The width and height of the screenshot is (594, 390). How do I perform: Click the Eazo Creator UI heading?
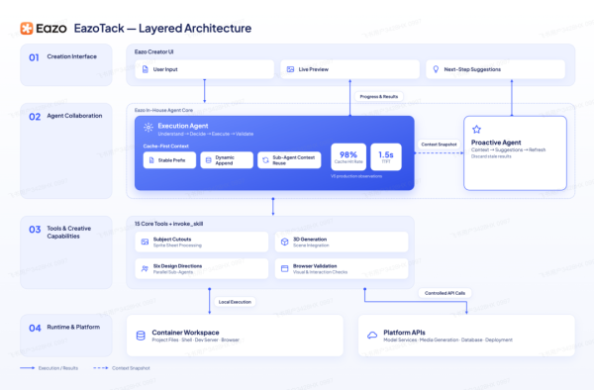(153, 51)
